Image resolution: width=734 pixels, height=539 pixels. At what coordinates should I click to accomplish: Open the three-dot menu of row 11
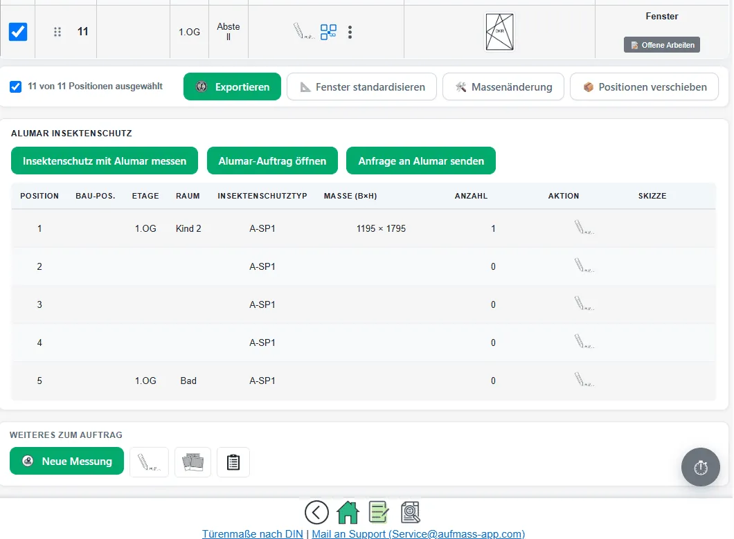tap(350, 32)
